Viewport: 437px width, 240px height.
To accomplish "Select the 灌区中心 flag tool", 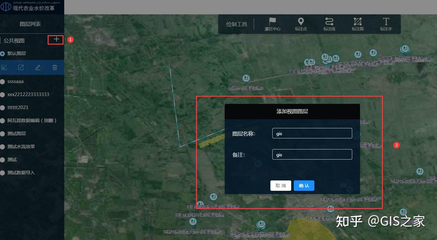I will (x=273, y=24).
